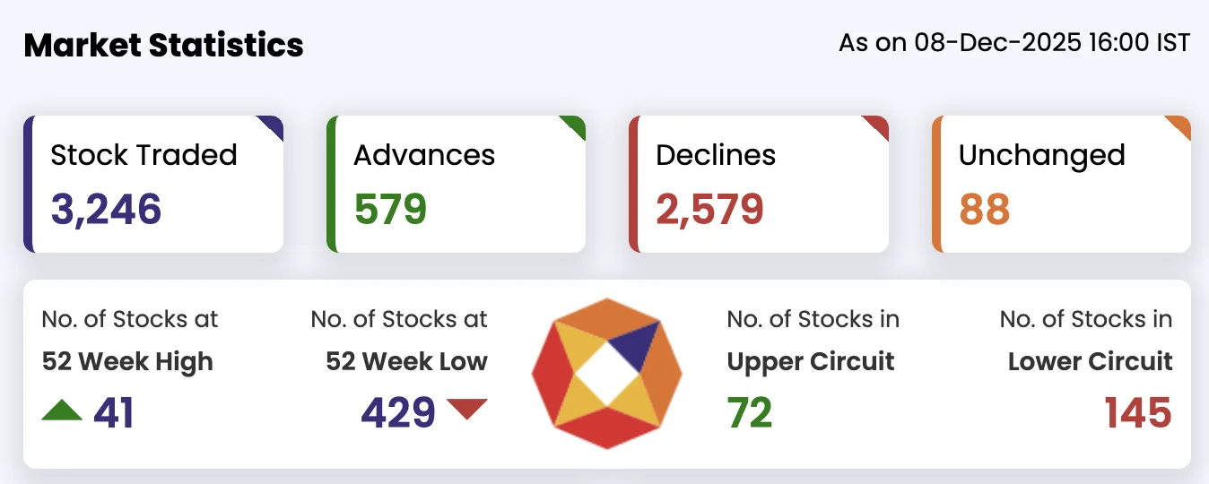
Task: Click the green corner marker on Advances card
Action: pyautogui.click(x=575, y=126)
